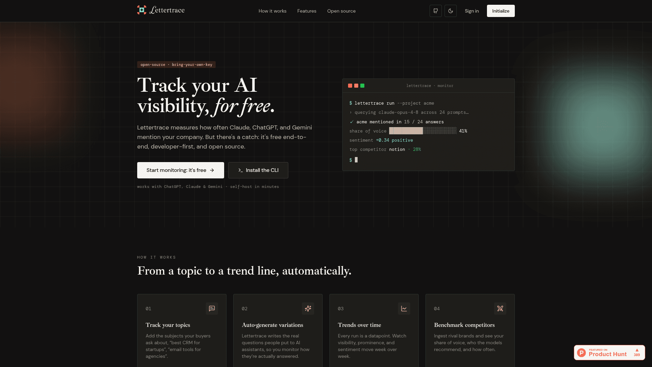652x367 pixels.
Task: Go to the Features nav link
Action: pyautogui.click(x=307, y=11)
